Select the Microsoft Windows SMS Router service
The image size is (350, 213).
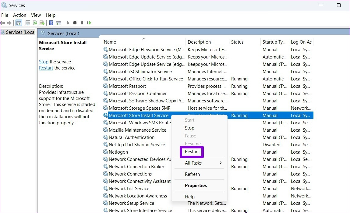click(x=208, y=122)
